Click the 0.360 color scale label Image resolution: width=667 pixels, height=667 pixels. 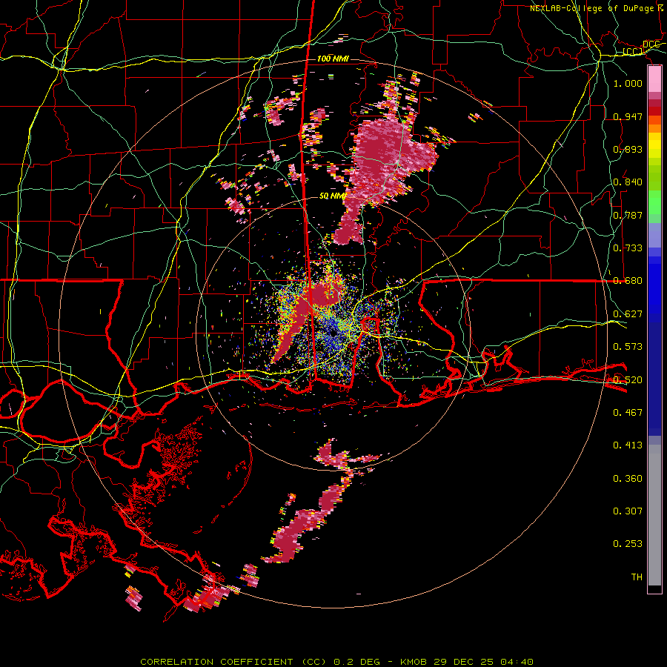628,479
